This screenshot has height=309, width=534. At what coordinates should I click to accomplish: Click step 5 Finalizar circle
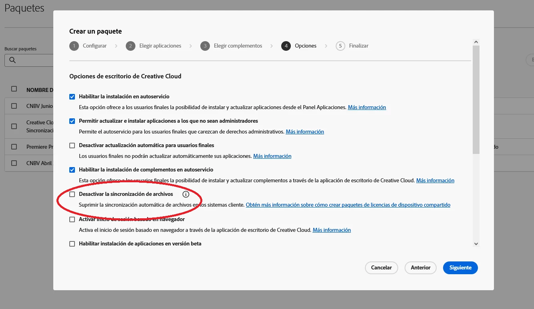pos(340,46)
